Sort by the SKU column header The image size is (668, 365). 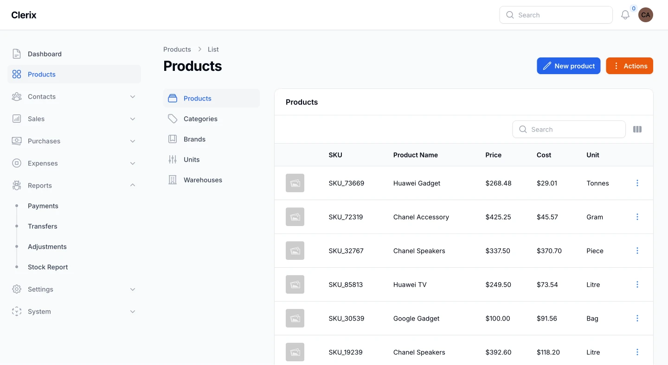[335, 155]
